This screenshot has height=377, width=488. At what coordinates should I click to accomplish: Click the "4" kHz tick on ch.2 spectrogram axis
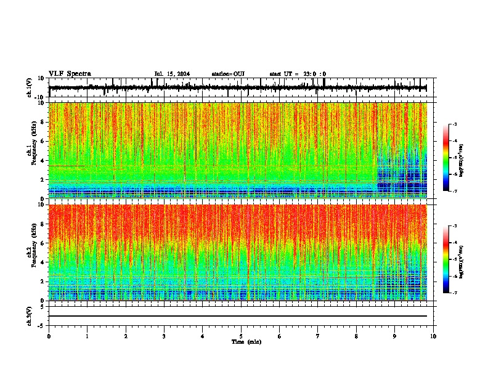pyautogui.click(x=43, y=262)
